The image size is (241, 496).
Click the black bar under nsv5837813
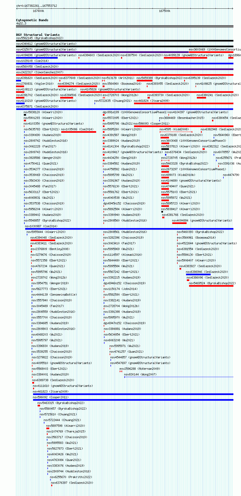pyautogui.click(x=165, y=149)
